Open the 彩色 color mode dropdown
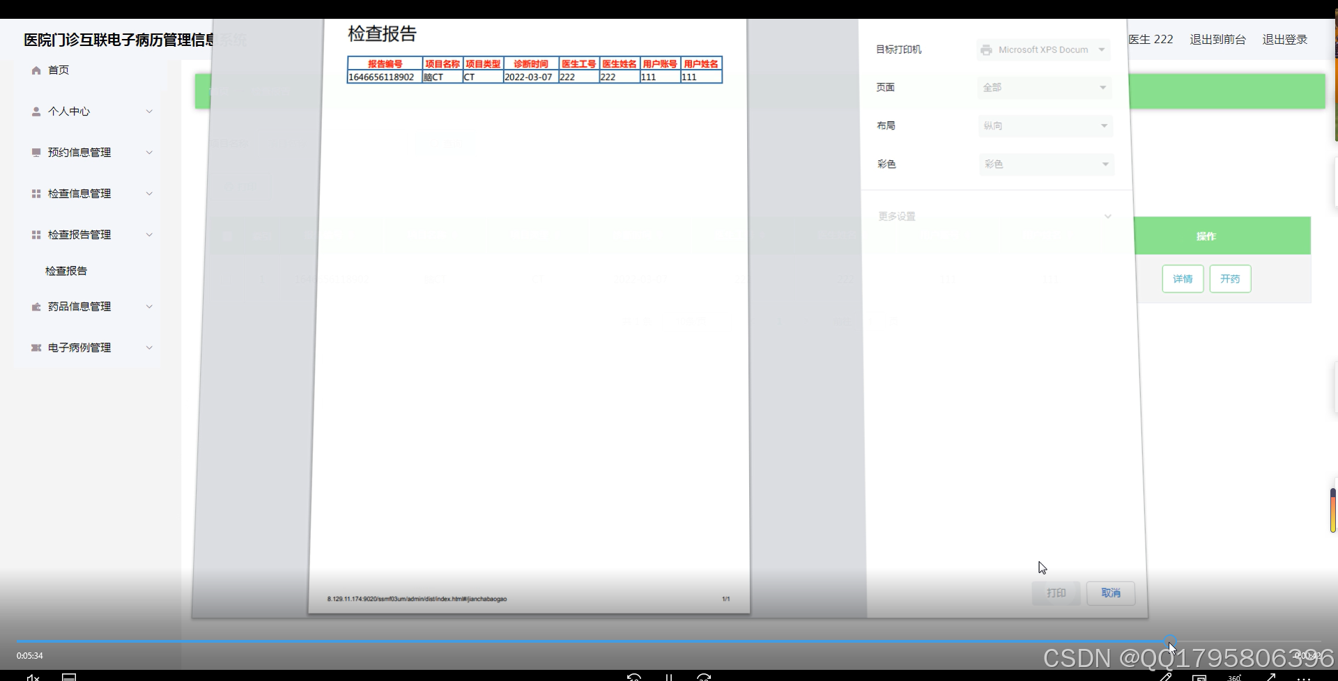Viewport: 1338px width, 681px height. (1046, 164)
